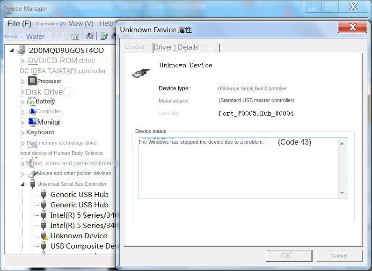Open the View (V) menu
The height and width of the screenshot is (271, 372).
(81, 23)
